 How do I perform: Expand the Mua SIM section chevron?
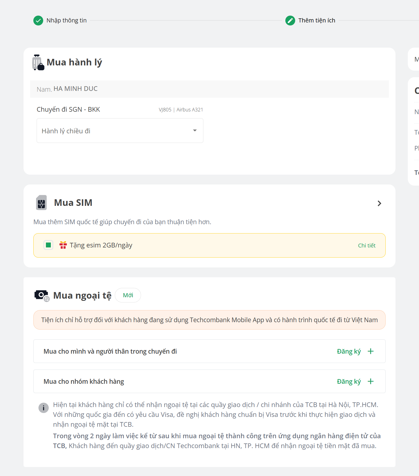click(x=379, y=203)
